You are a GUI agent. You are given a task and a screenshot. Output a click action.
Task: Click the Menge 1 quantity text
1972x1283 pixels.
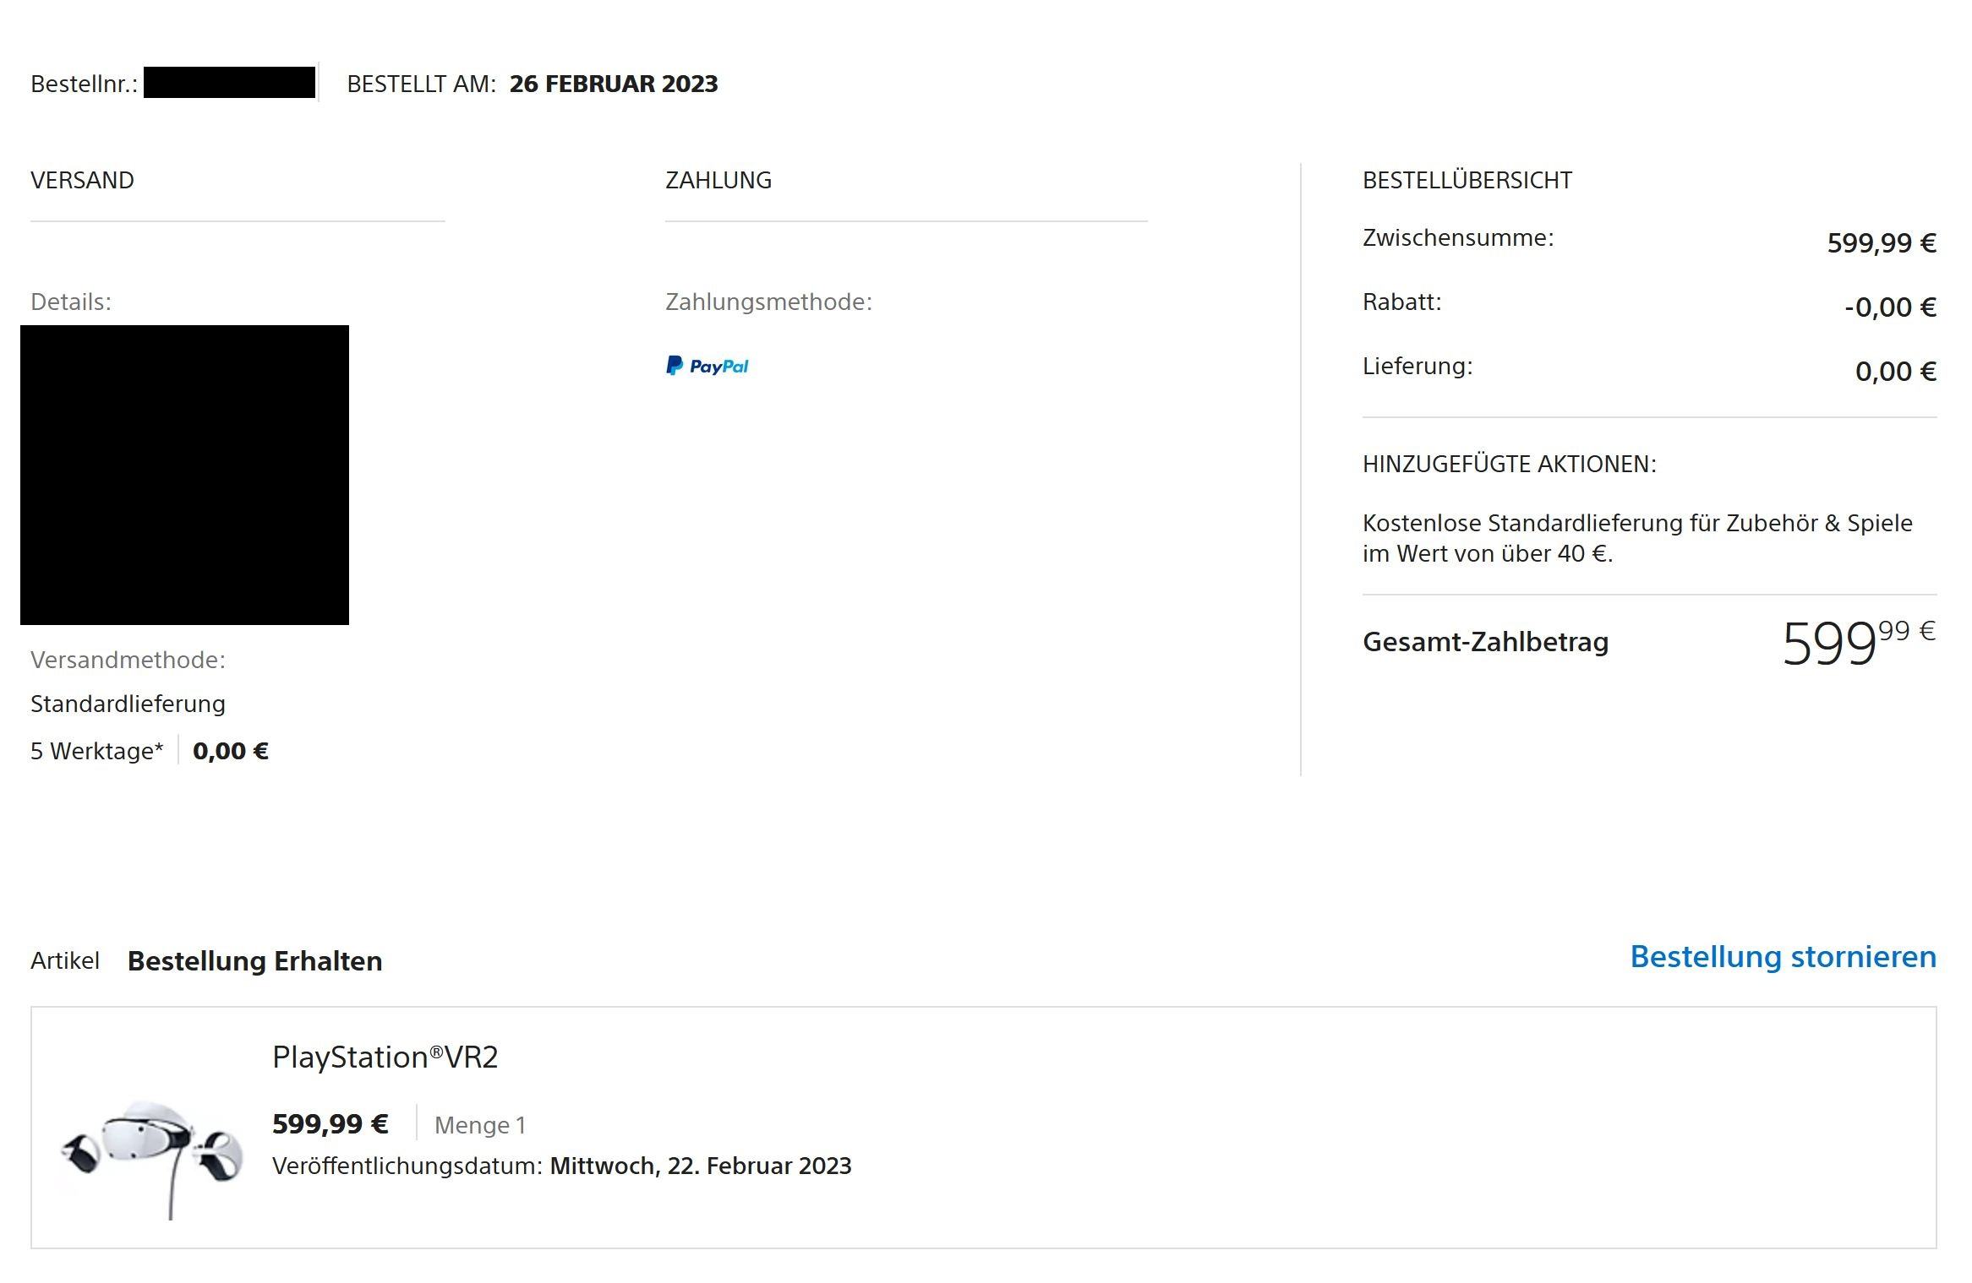(x=480, y=1125)
